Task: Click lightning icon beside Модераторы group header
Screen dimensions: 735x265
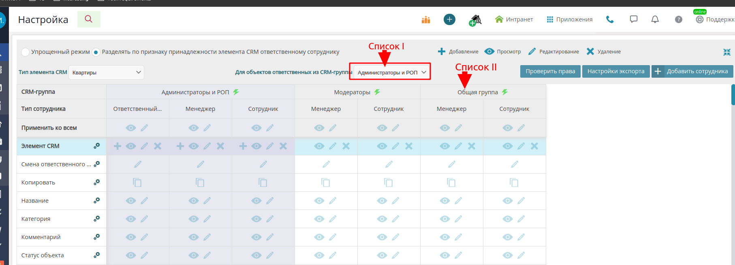Action: (x=377, y=92)
